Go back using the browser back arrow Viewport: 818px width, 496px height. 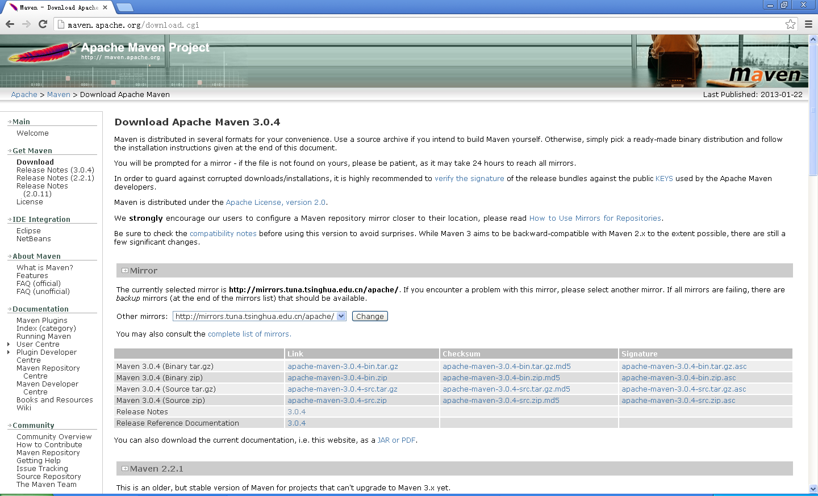(10, 24)
